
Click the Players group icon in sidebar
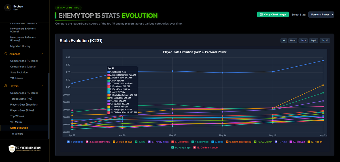[6, 86]
